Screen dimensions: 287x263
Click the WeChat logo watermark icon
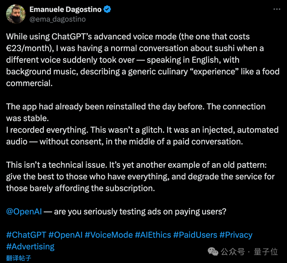click(213, 252)
